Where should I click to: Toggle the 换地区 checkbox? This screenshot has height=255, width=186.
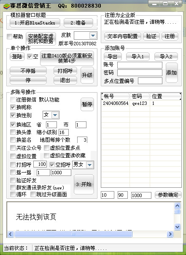[13, 125]
